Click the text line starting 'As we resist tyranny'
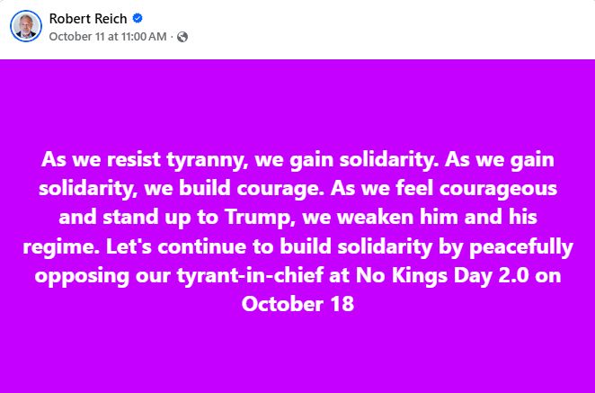Image resolution: width=595 pixels, height=393 pixels. click(297, 159)
